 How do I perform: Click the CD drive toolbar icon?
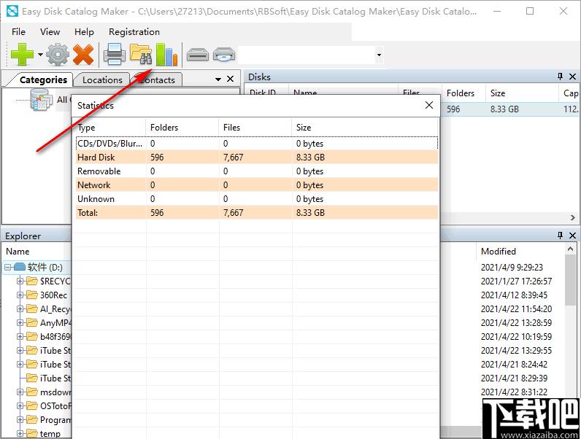[224, 55]
